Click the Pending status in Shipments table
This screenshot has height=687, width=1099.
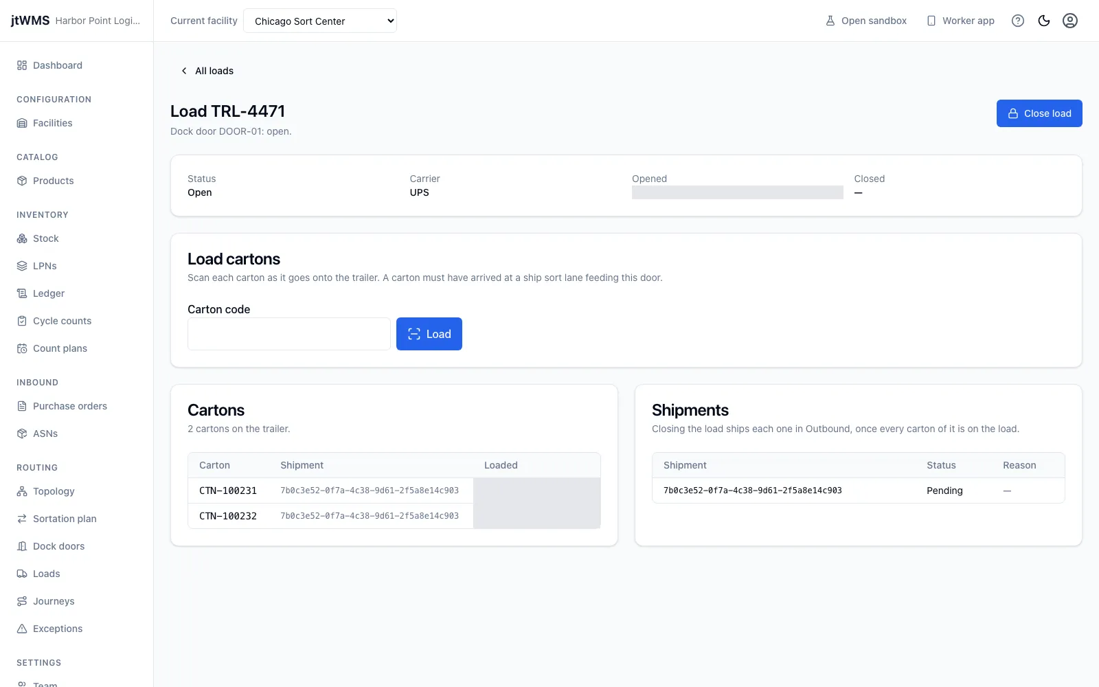click(944, 491)
